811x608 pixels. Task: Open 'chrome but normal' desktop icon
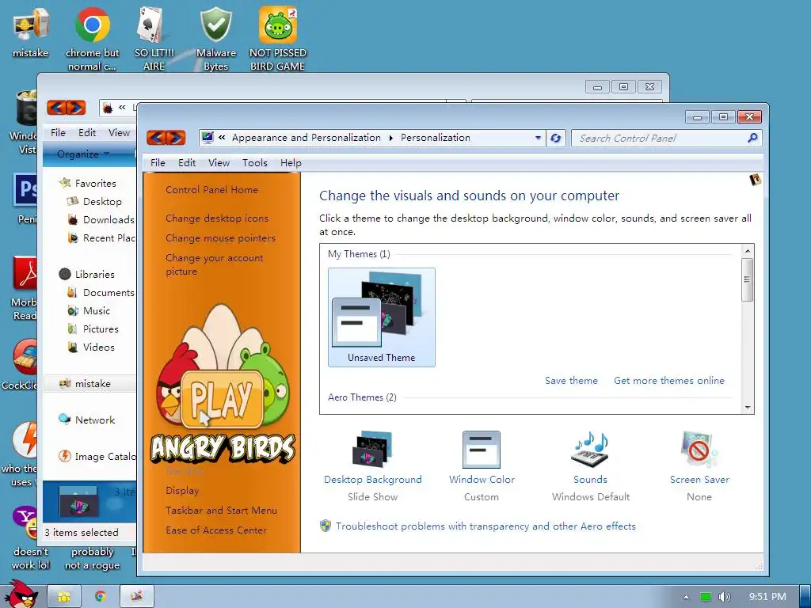[92, 39]
